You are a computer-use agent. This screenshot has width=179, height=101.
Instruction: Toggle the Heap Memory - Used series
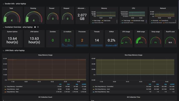13,89
